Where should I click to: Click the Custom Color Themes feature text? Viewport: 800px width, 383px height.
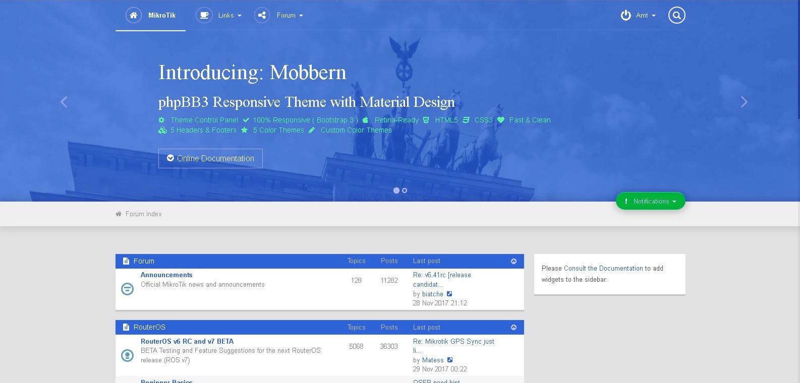coord(356,130)
